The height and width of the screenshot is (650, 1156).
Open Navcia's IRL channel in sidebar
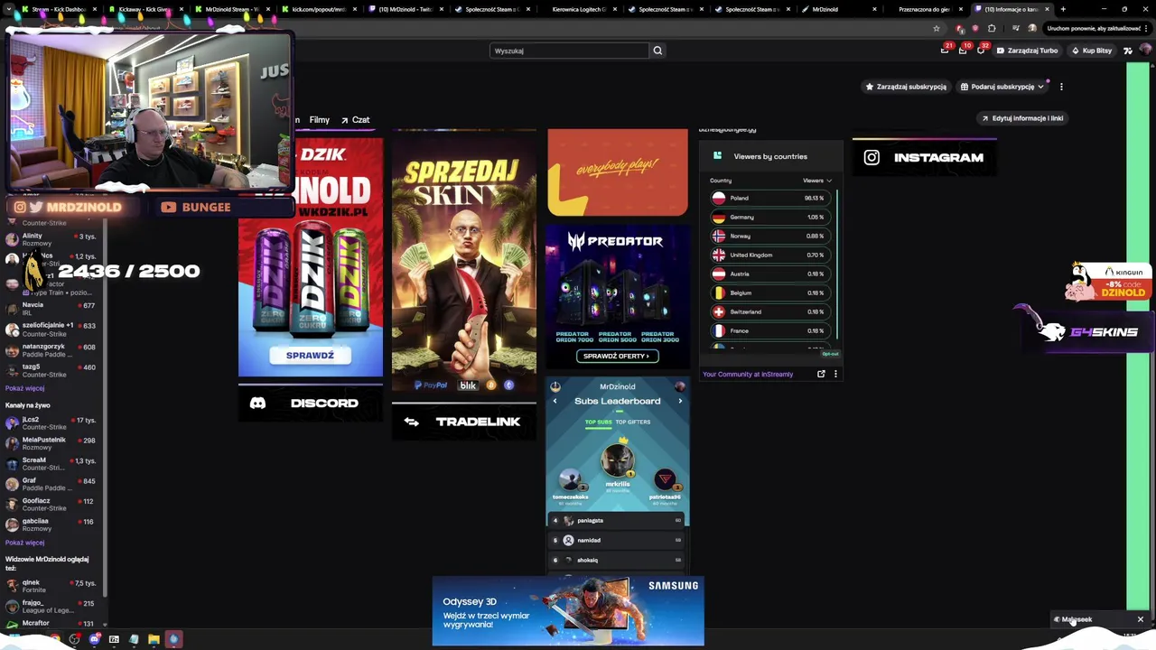(x=52, y=309)
